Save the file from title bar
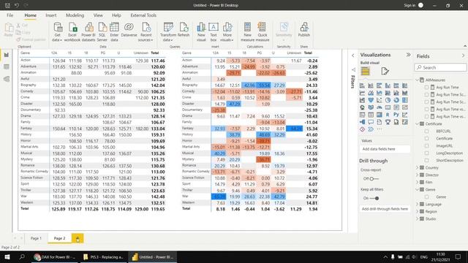 click(7, 5)
